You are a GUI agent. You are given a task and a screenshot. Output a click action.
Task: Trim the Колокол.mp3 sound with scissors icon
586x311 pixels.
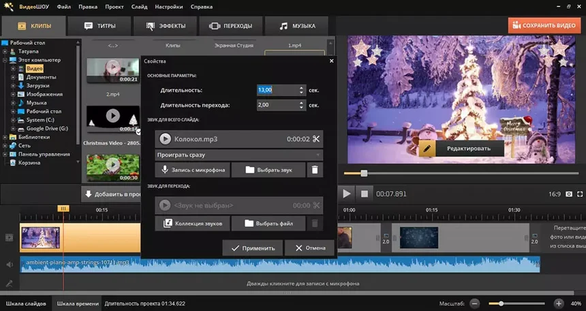(316, 139)
